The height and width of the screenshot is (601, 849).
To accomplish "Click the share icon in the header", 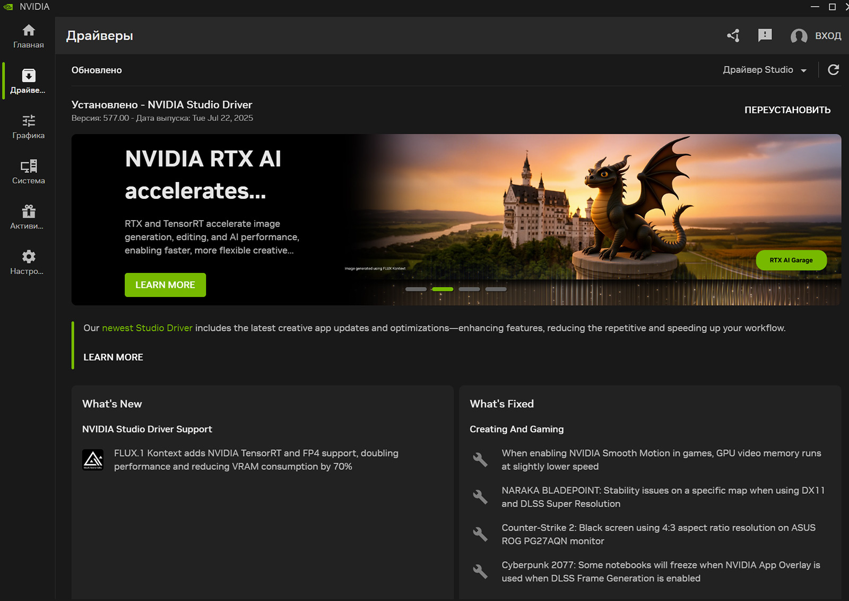I will (733, 36).
